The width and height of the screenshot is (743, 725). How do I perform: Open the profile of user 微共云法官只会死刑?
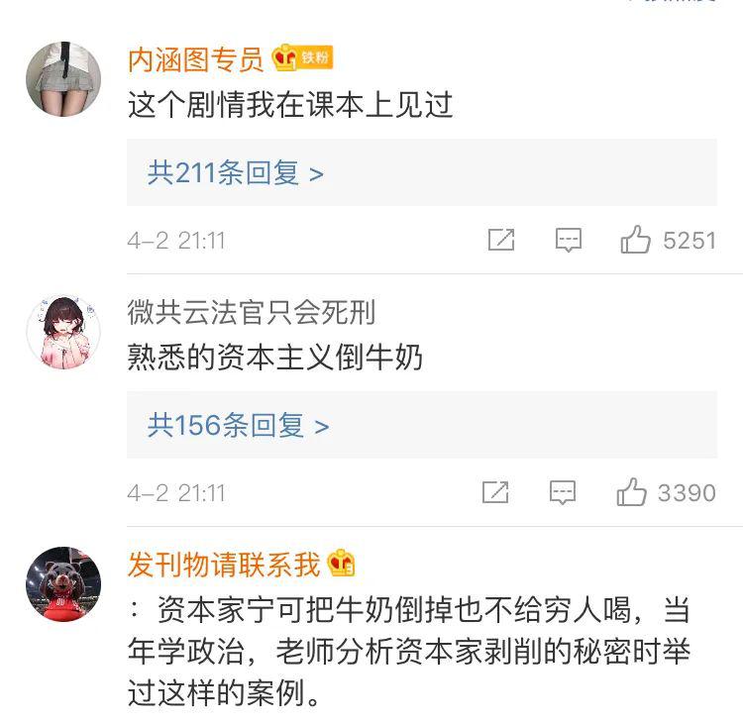252,312
